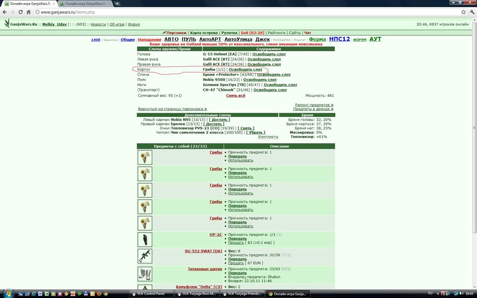Open Общие link
This screenshot has width=477, height=298.
tap(128, 39)
